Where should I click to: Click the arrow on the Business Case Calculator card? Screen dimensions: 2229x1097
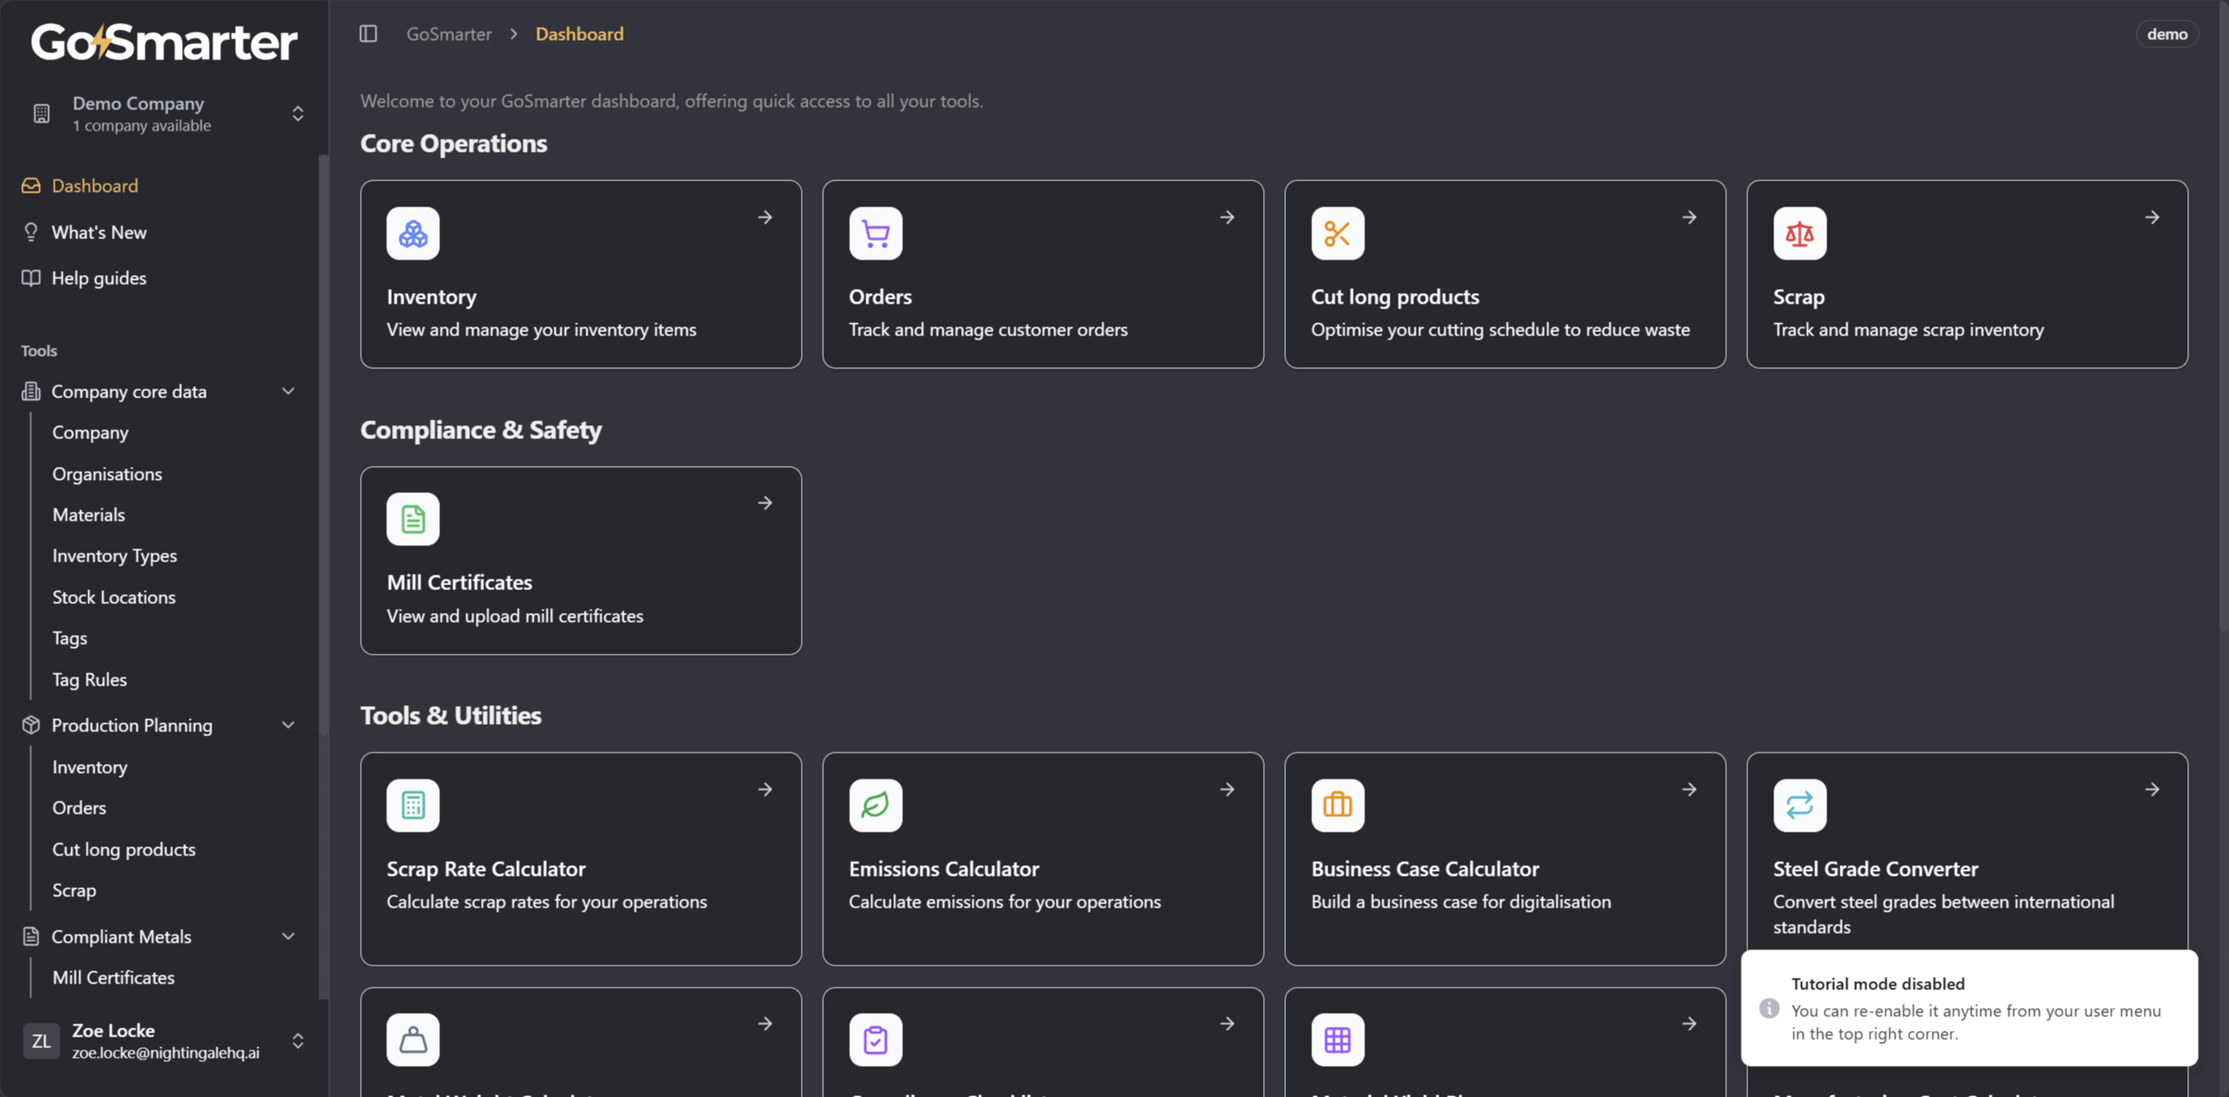pyautogui.click(x=1689, y=789)
